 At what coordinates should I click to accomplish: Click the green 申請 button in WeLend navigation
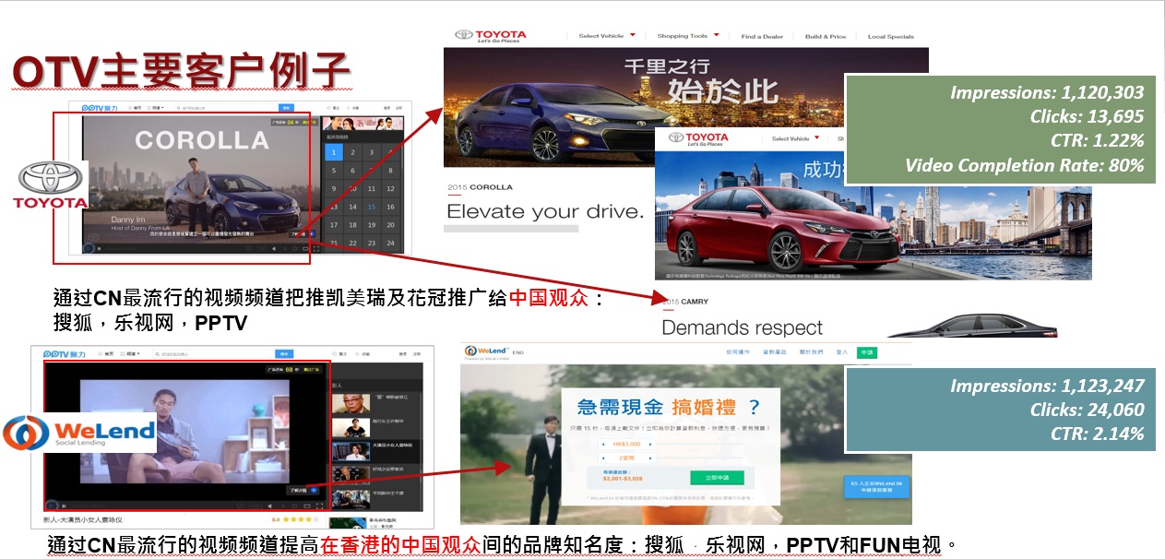tap(867, 352)
